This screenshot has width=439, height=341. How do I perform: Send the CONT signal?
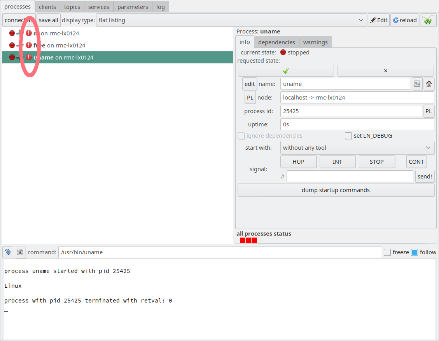(416, 162)
